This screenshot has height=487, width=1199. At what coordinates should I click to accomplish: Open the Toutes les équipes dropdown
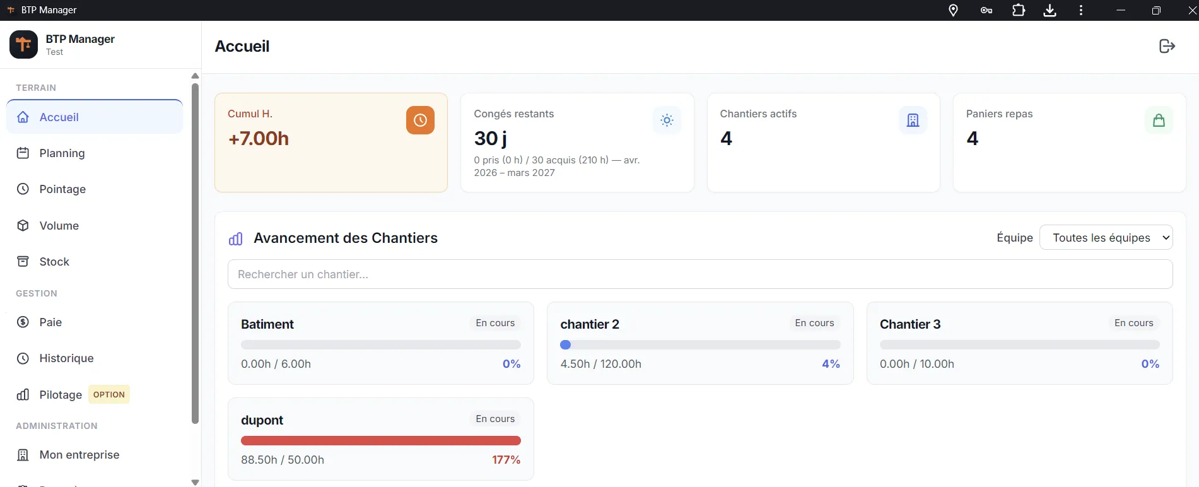pyautogui.click(x=1106, y=237)
